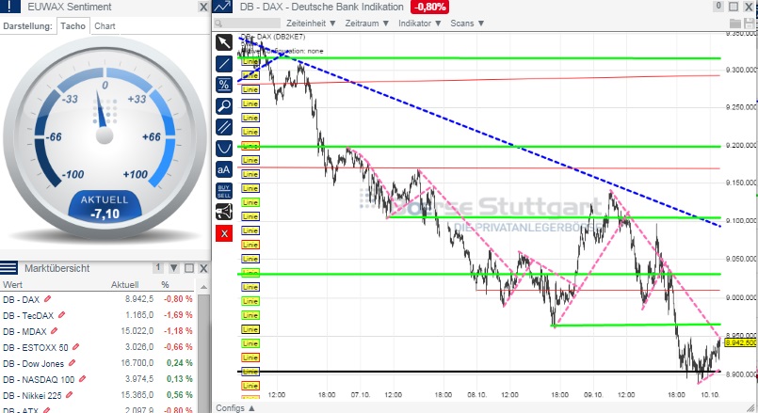
Task: Open the Marktübersicht triangle dropdown
Action: point(174,268)
